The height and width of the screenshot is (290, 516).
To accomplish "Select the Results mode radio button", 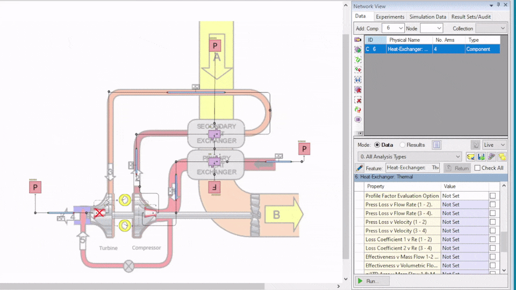I will point(403,145).
